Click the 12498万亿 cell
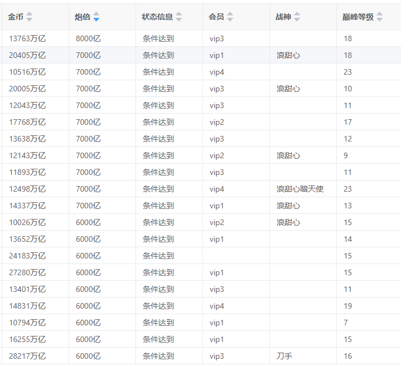Image resolution: width=401 pixels, height=366 pixels. click(27, 189)
